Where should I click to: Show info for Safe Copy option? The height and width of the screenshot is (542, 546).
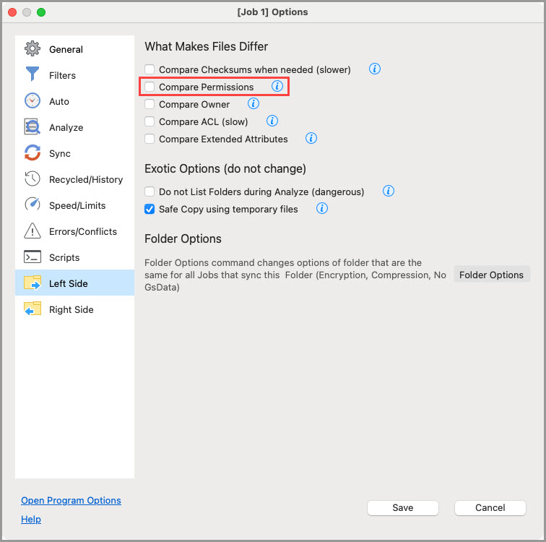pos(322,209)
